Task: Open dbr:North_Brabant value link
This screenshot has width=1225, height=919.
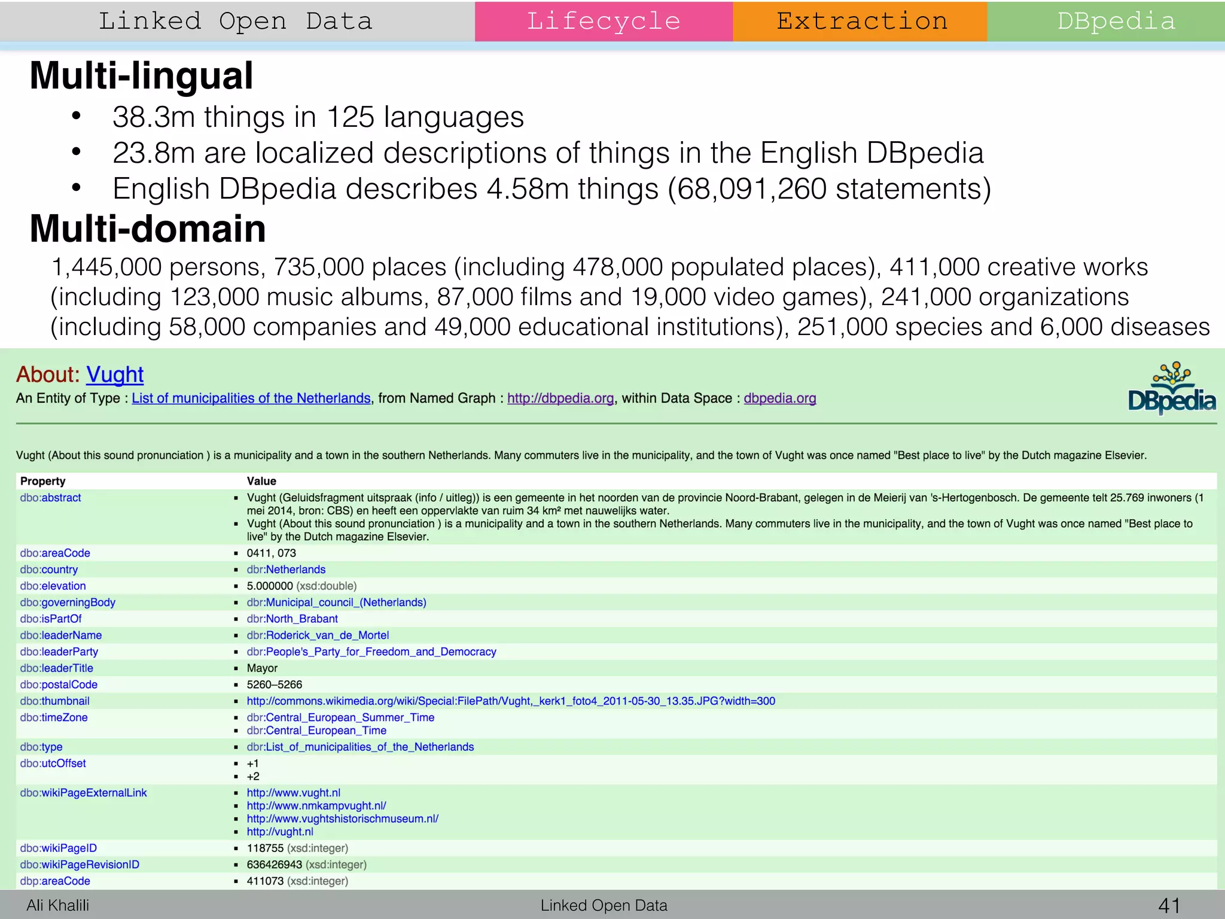Action: (x=292, y=619)
